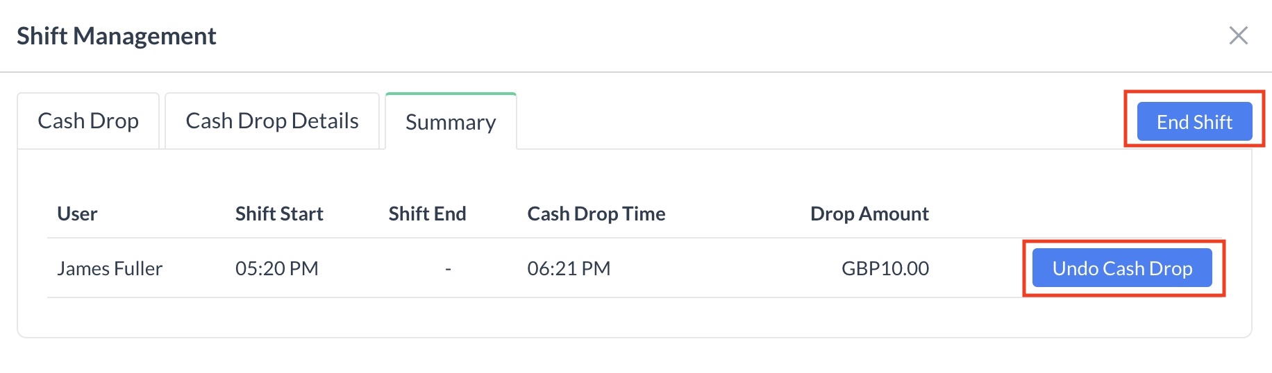Close the Shift Management dialog

pyautogui.click(x=1238, y=35)
